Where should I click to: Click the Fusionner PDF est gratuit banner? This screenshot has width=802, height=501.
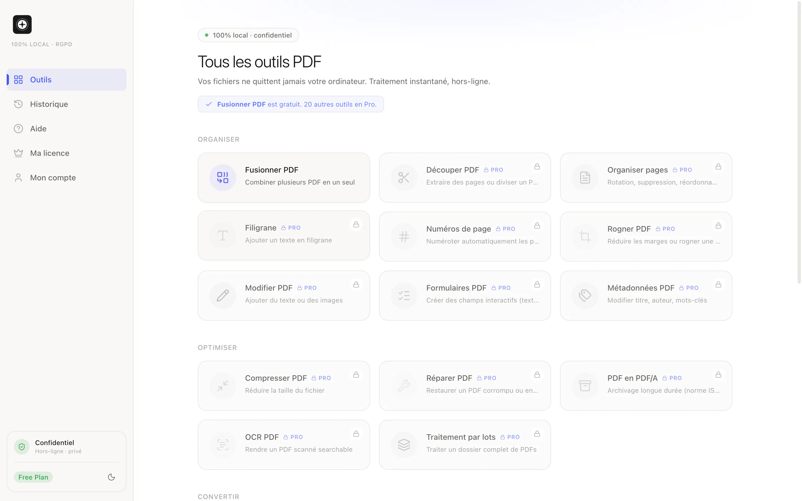point(291,104)
